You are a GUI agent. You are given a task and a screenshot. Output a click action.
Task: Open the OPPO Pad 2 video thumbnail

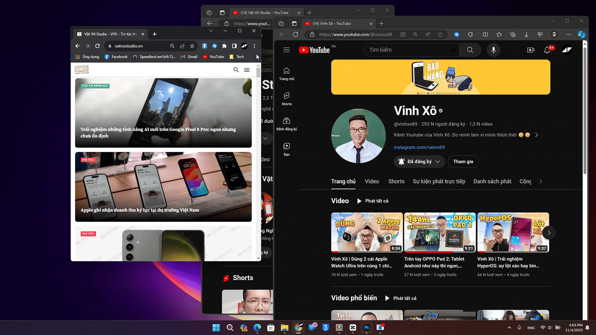[x=440, y=233]
